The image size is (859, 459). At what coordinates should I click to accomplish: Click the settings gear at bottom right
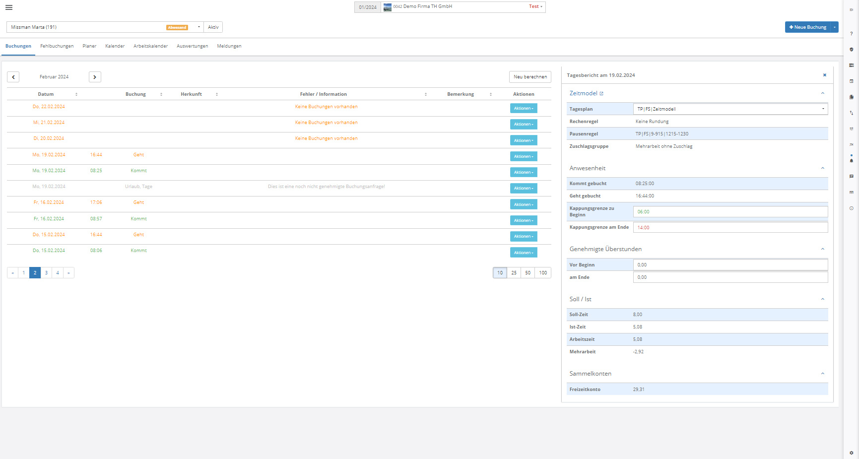(851, 453)
